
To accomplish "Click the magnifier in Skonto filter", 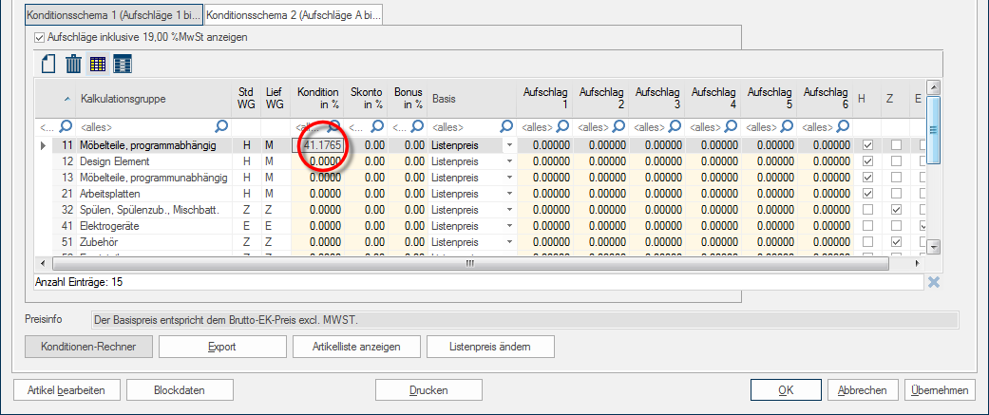I will click(376, 125).
